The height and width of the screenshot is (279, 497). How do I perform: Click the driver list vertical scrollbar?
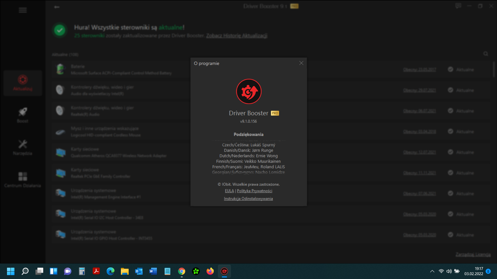click(x=494, y=69)
